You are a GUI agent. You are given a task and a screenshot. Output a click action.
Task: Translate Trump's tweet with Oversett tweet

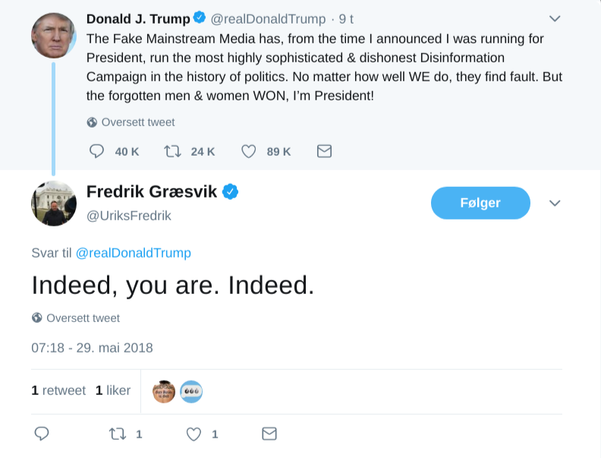point(137,122)
